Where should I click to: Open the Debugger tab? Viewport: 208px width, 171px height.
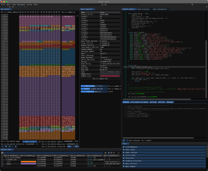coord(170,102)
